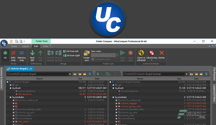The width and height of the screenshot is (216, 125).
Task: Merge First to second
Action: 50,55
